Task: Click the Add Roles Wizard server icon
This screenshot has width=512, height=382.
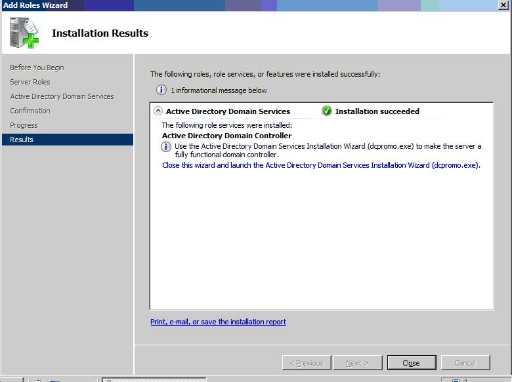Action: [24, 33]
